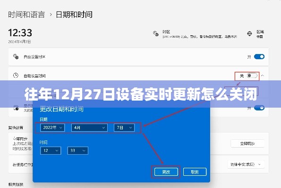Collapse the 自动设置时间 row chevron
Image resolution: width=281 pixels, height=188 pixels.
click(x=263, y=76)
